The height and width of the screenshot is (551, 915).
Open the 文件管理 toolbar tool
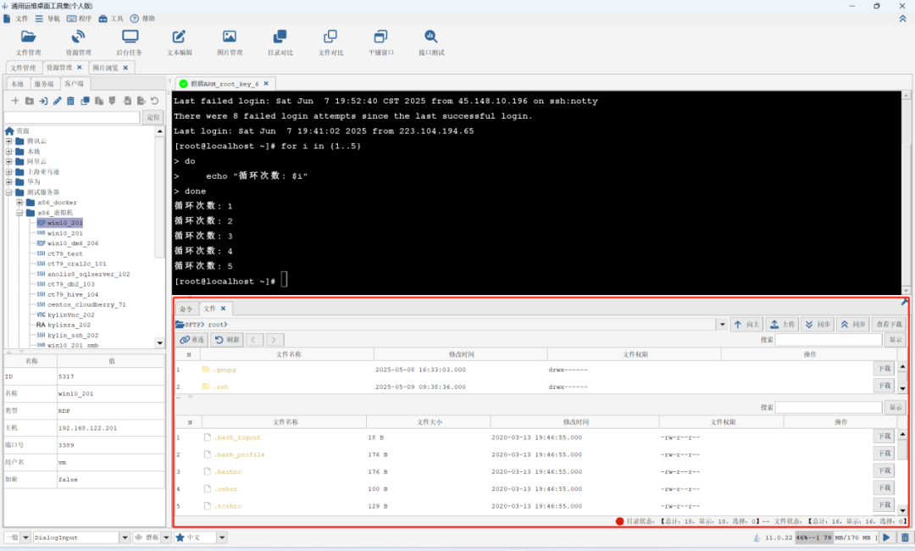click(28, 43)
